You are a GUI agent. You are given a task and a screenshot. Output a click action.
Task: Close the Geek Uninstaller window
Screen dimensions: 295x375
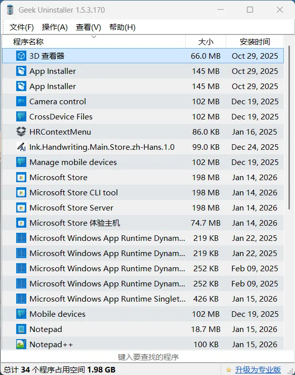point(280,10)
